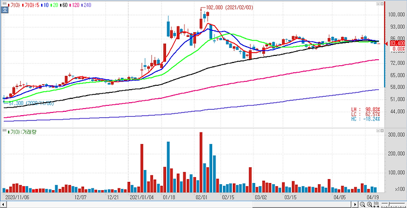Click the 12/07 date axis label
Viewport: 407px width, 208px height.
tap(80, 197)
